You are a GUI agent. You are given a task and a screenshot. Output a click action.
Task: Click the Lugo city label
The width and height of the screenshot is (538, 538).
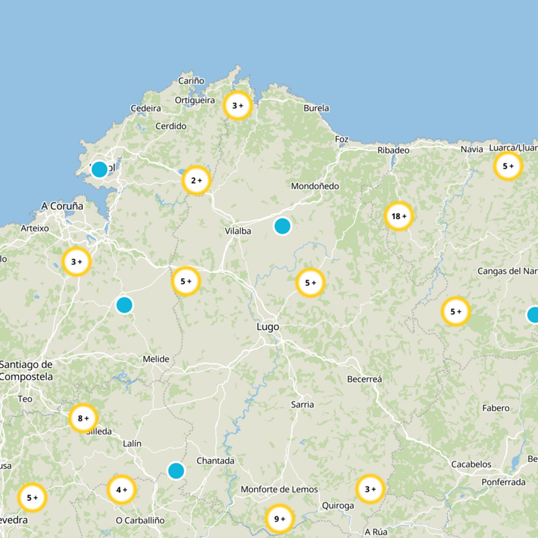coord(269,325)
